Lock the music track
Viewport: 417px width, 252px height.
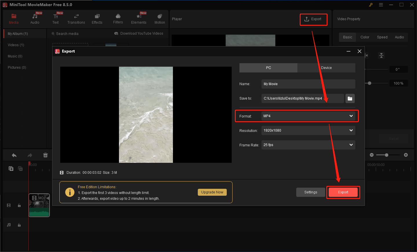point(19,225)
